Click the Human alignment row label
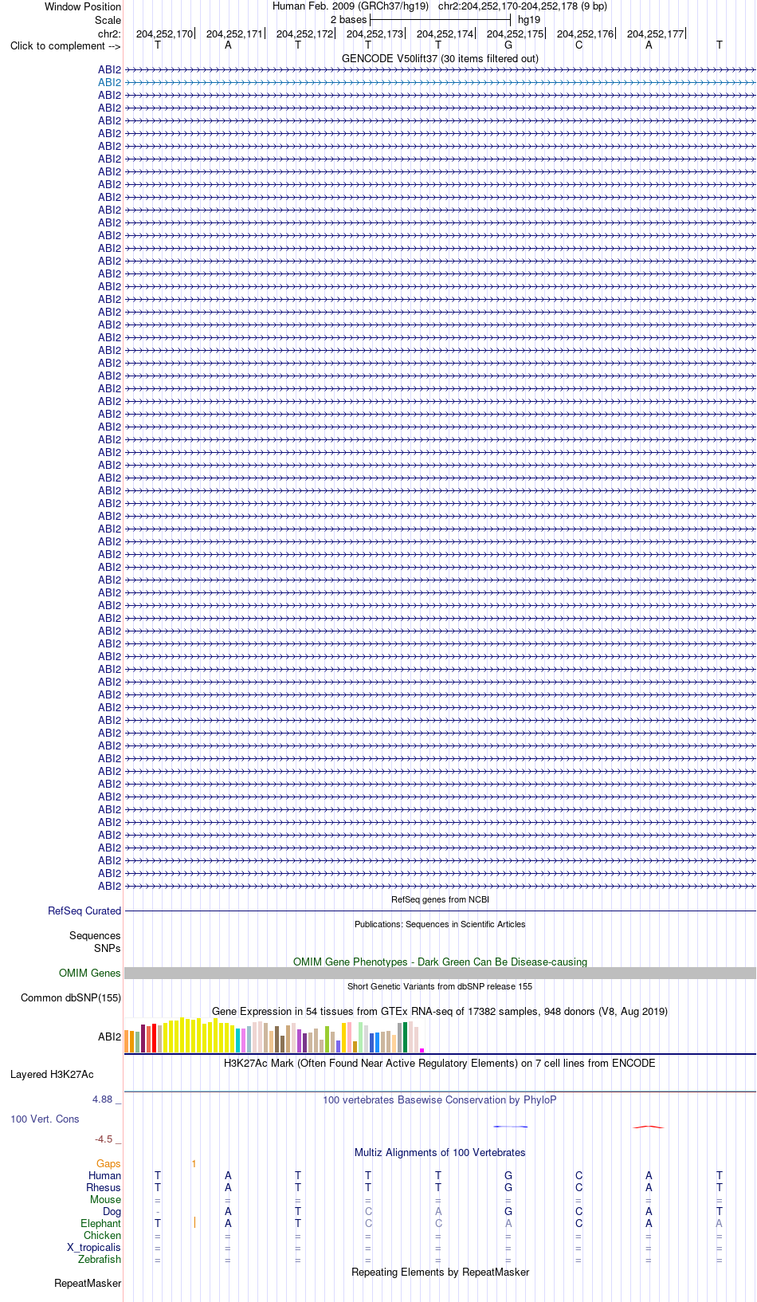The height and width of the screenshot is (1302, 757). 105,1175
